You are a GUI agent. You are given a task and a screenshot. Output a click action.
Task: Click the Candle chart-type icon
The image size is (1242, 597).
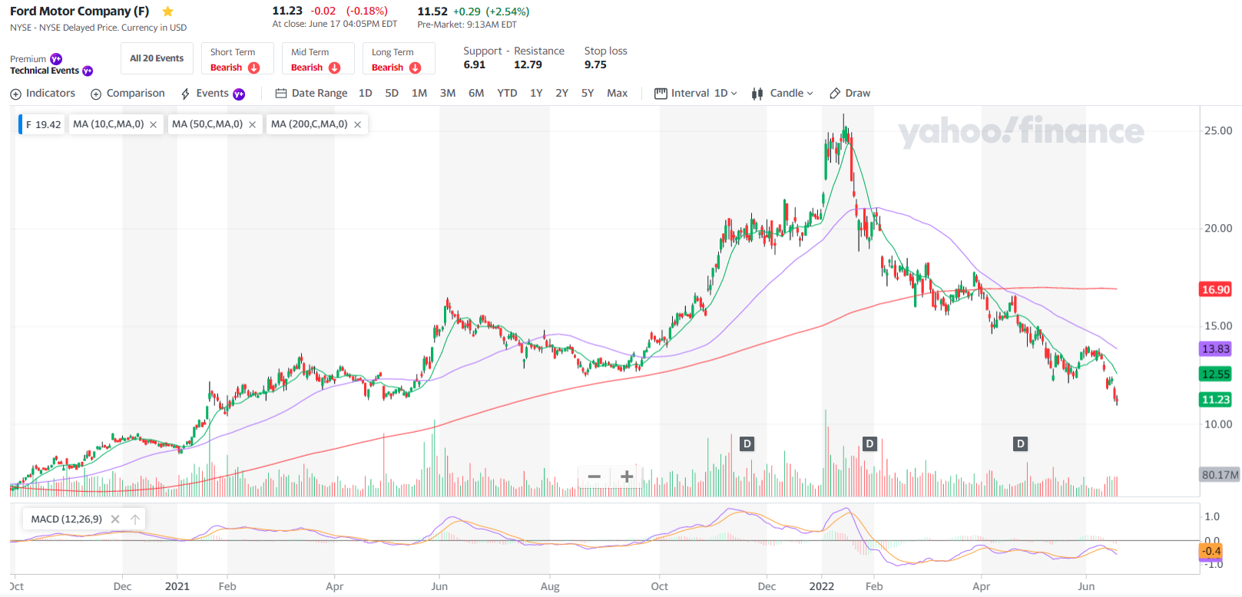click(x=757, y=94)
